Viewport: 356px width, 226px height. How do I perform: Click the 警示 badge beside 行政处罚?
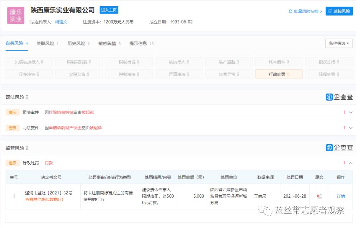click(12, 163)
